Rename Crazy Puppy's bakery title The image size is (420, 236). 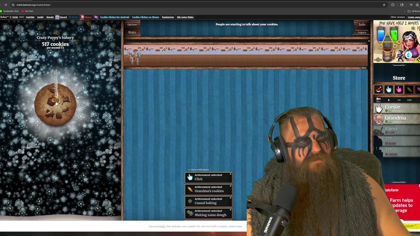click(55, 37)
